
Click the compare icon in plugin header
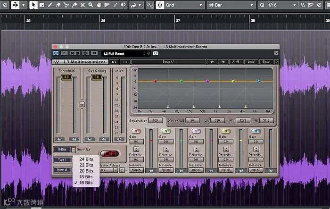coord(86,53)
